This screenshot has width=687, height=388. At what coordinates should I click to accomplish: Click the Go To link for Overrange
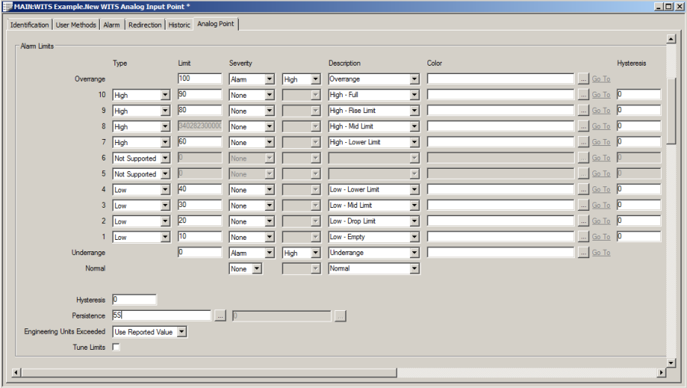[x=601, y=79]
